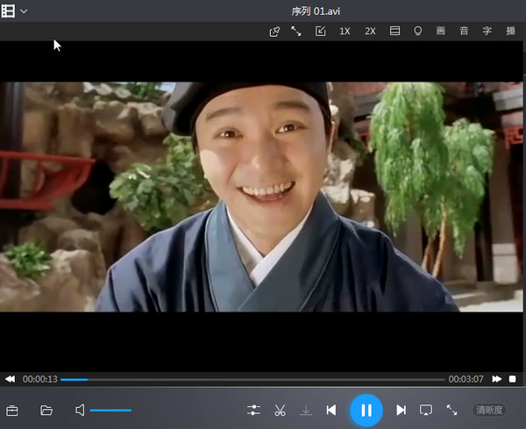Screen dimensions: 526x429
Task: Click the top toolbar fullscreen arrows icon
Action: click(x=296, y=32)
